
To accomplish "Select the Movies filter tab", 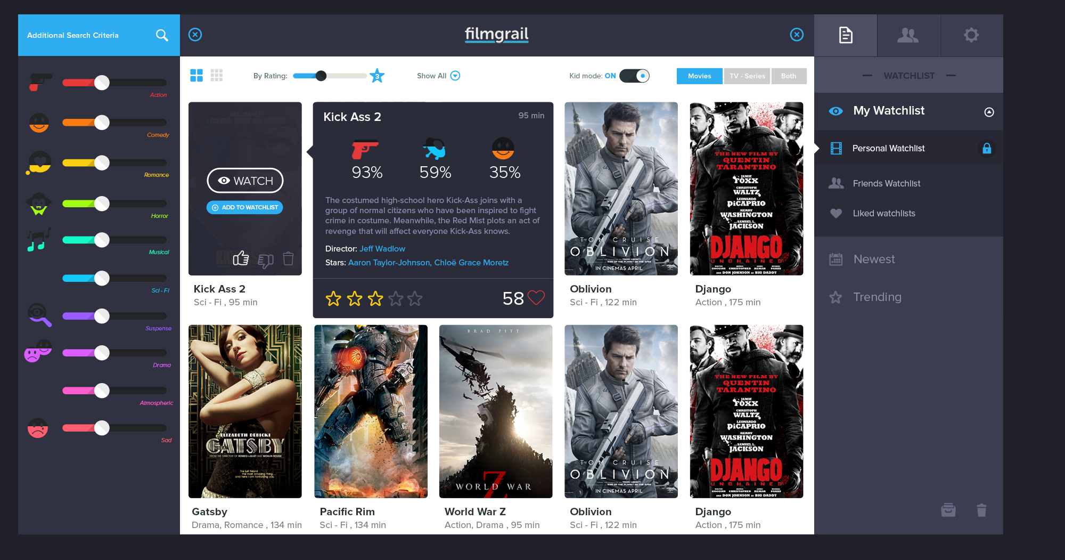I will (699, 76).
